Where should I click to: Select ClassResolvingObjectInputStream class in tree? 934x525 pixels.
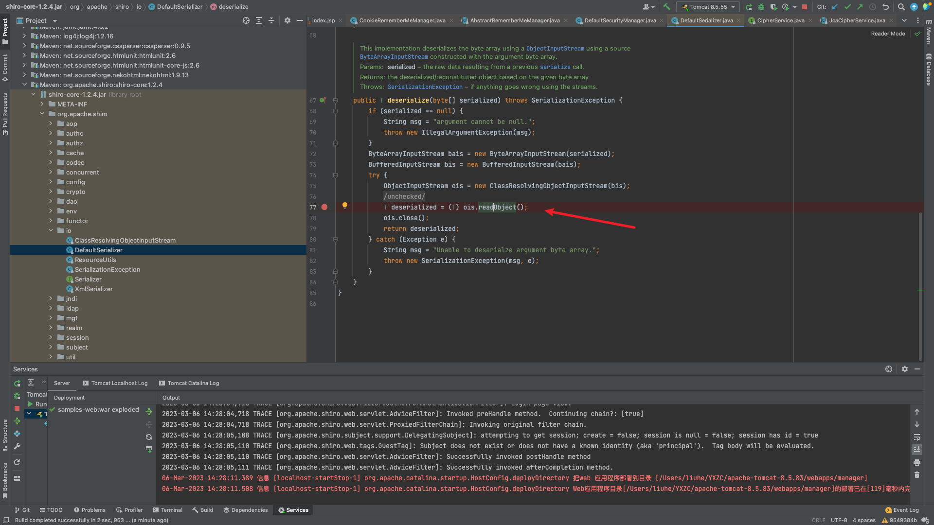click(125, 240)
